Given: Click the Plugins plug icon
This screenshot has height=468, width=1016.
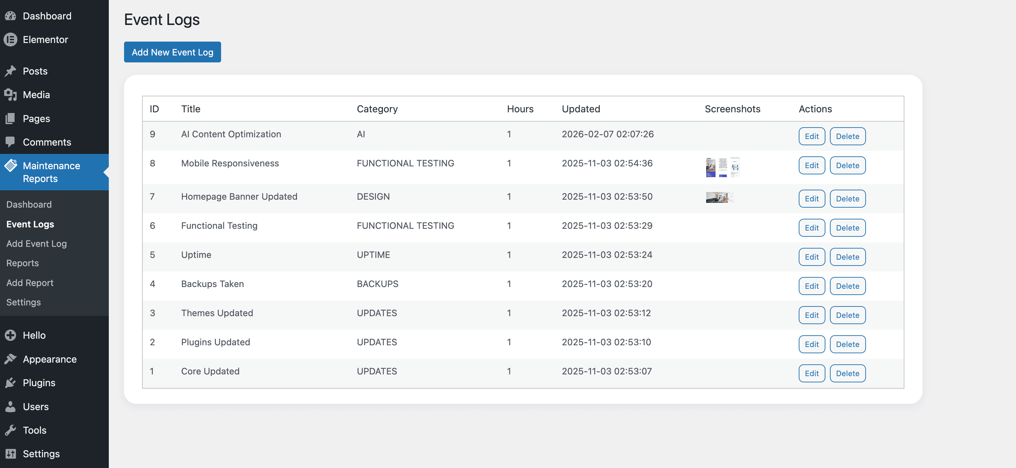Looking at the screenshot, I should 11,382.
